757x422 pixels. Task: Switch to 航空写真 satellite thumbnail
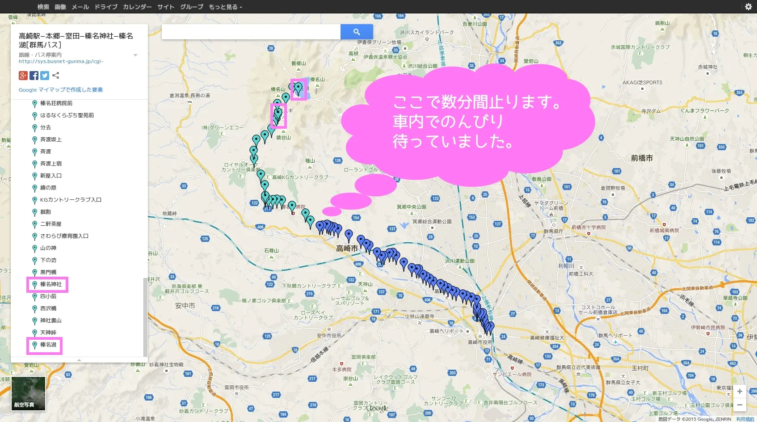[x=29, y=393]
